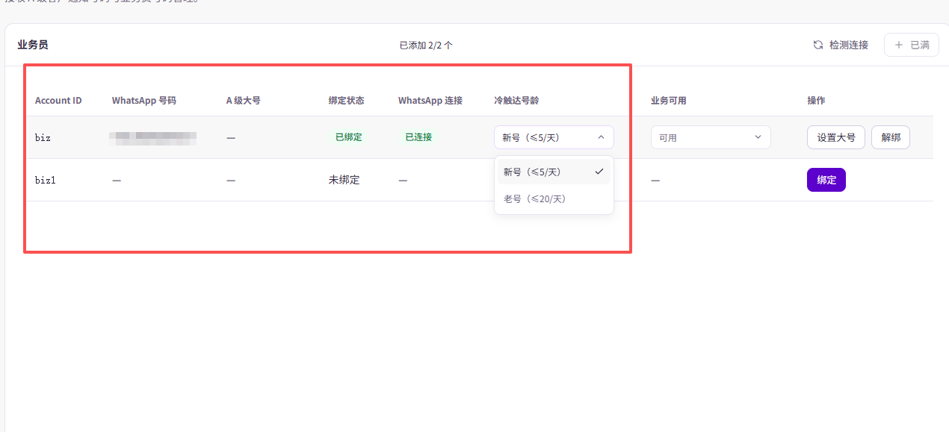Click the biz1 account ID cell

click(x=46, y=180)
